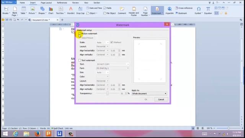Image resolution: width=245 pixels, height=138 pixels.
Task: Insert a File Object
Action: (x=109, y=13)
